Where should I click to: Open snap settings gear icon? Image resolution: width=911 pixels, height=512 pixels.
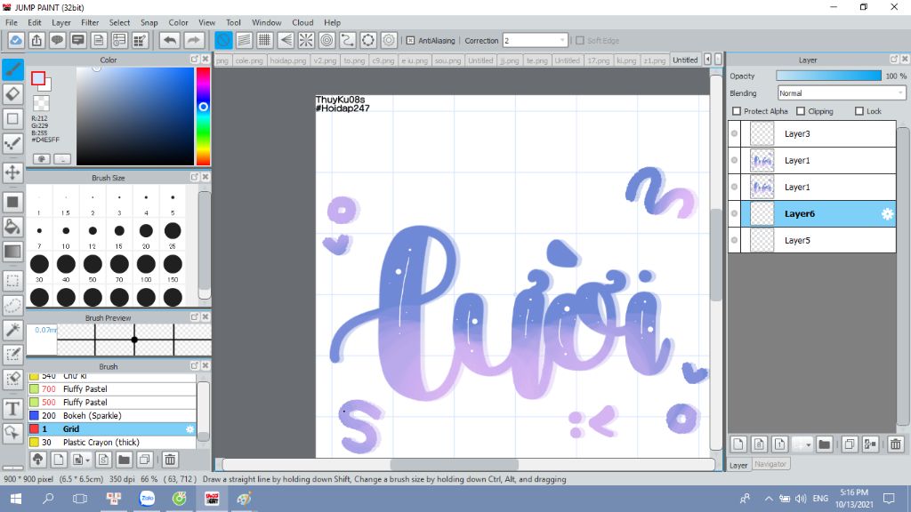pos(390,40)
